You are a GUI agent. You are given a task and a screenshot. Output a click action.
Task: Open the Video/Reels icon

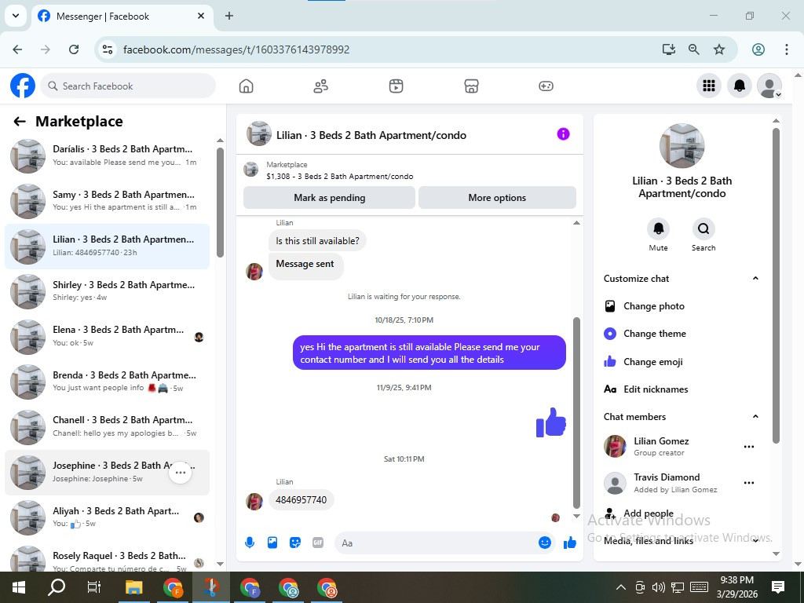pyautogui.click(x=396, y=86)
